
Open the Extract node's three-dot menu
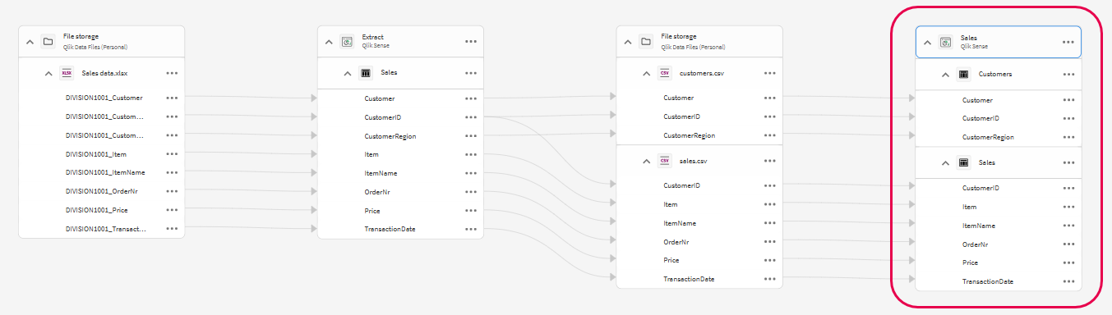pos(471,41)
